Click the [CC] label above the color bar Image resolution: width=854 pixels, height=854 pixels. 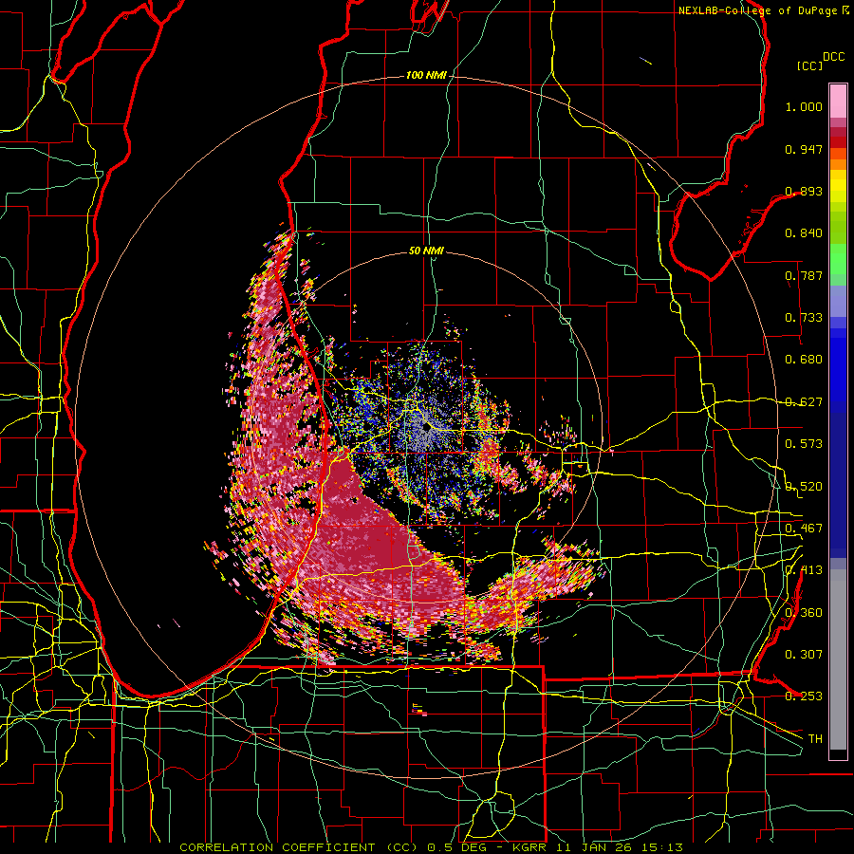click(810, 65)
